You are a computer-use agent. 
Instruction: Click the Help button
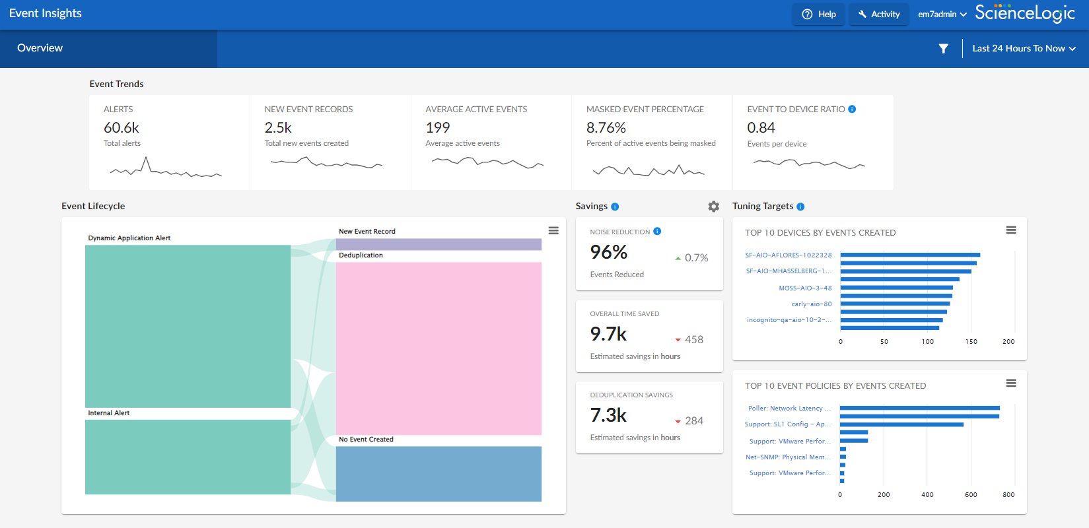(x=819, y=14)
